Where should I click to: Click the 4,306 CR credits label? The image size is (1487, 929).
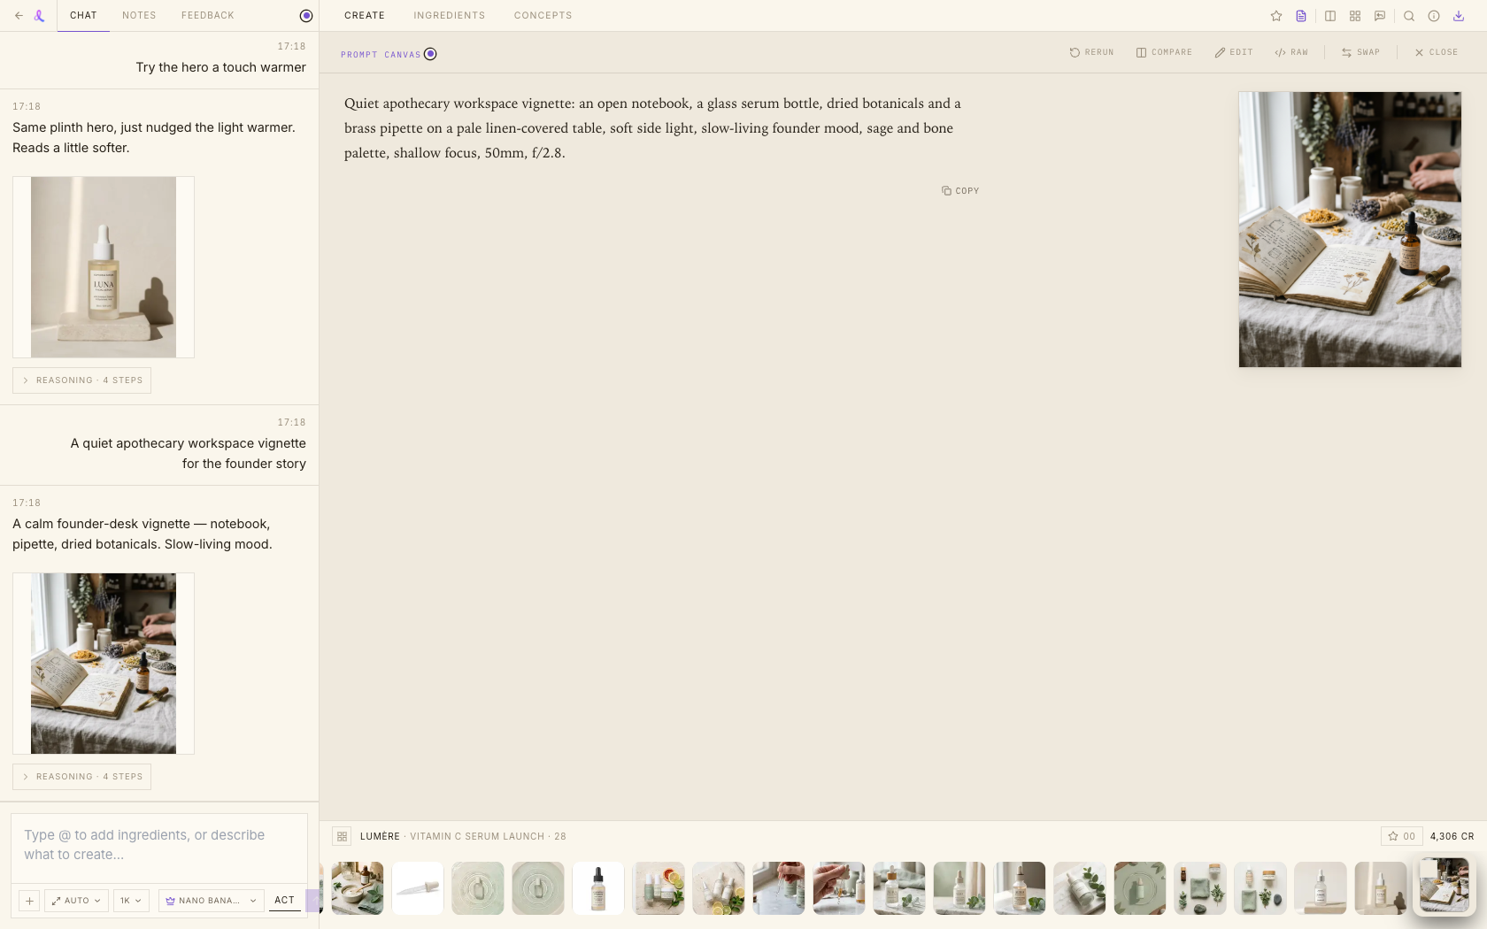pyautogui.click(x=1452, y=836)
